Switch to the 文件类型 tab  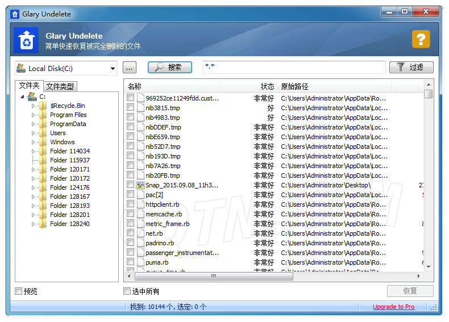coord(60,86)
